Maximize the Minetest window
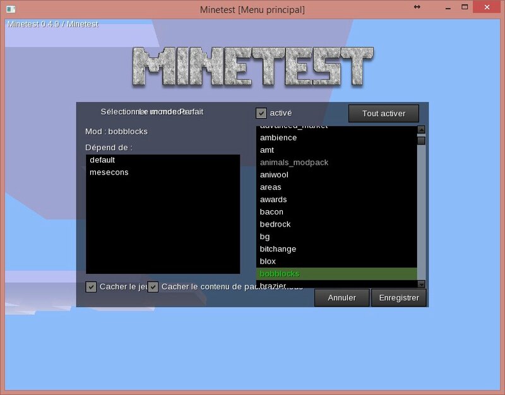This screenshot has height=395, width=505. pos(464,8)
